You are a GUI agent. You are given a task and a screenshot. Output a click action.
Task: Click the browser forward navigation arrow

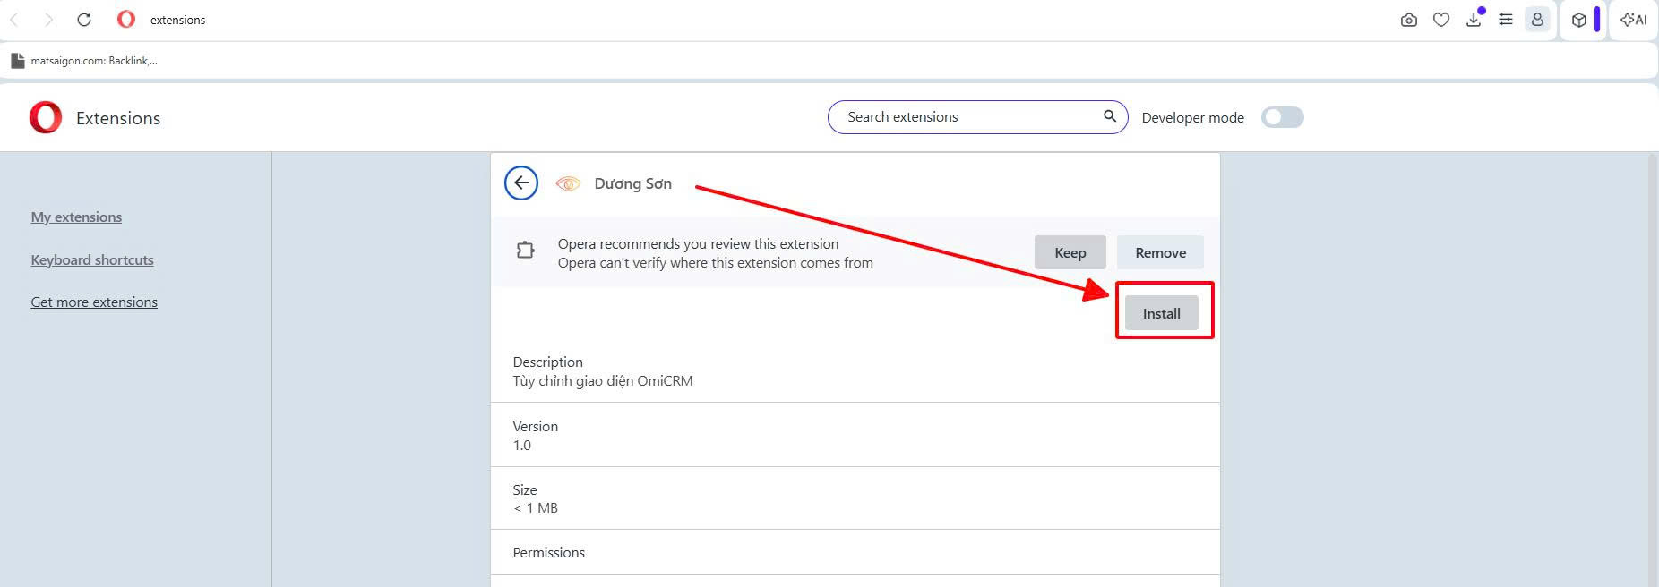48,20
